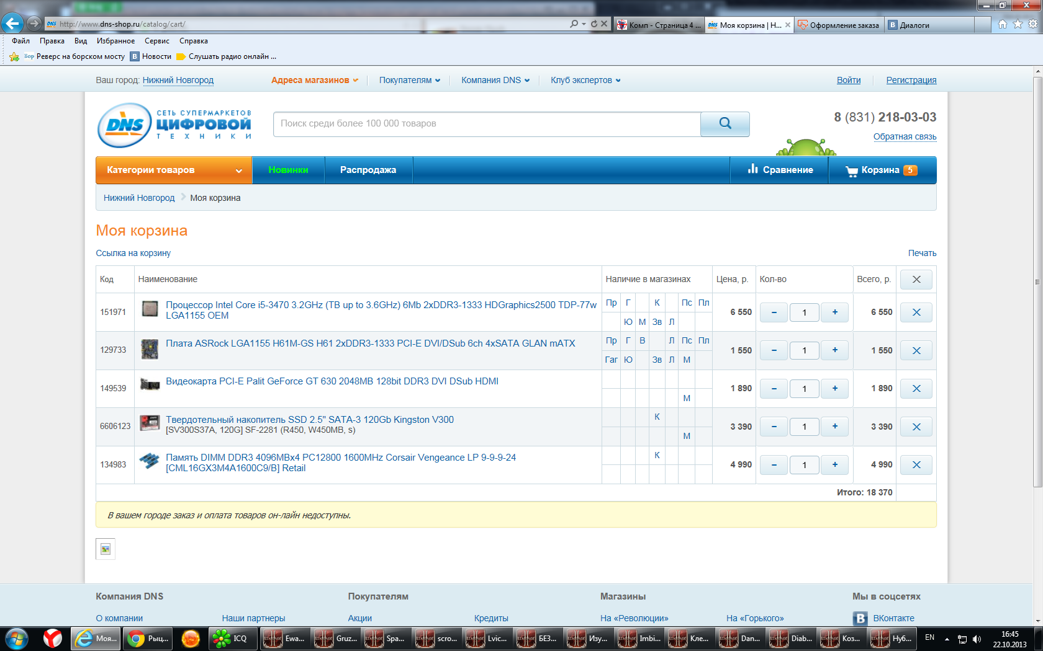Open Windows Start menu
Screen dimensions: 1043x651
[x=17, y=638]
